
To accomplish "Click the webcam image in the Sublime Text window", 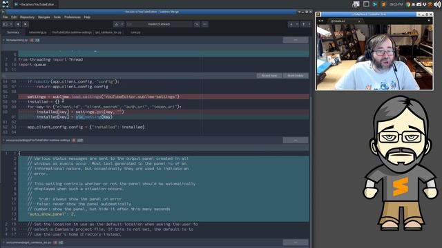I will [374, 57].
